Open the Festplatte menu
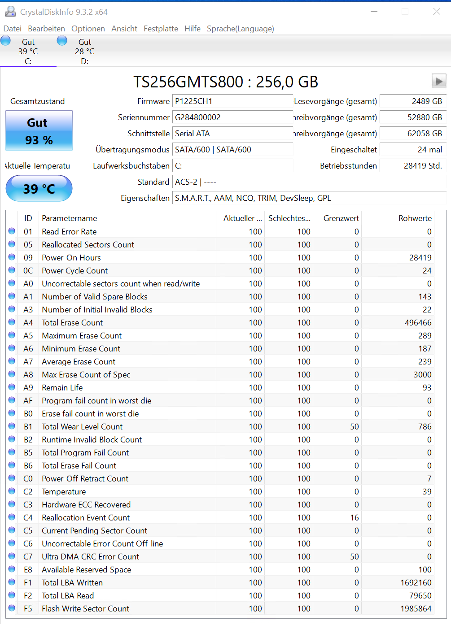The image size is (451, 624). pos(161,29)
